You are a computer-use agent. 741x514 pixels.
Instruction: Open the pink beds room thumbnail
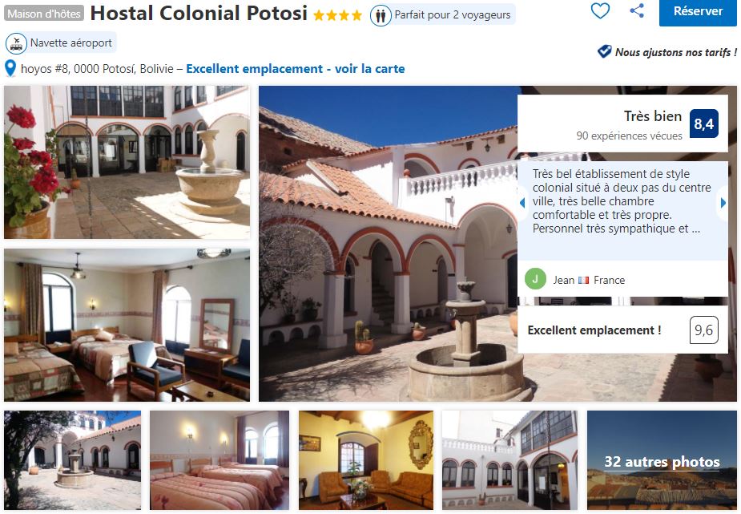(219, 459)
